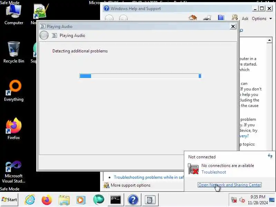Launch the Firefox desktop shortcut
The height and width of the screenshot is (207, 276).
pyautogui.click(x=14, y=129)
